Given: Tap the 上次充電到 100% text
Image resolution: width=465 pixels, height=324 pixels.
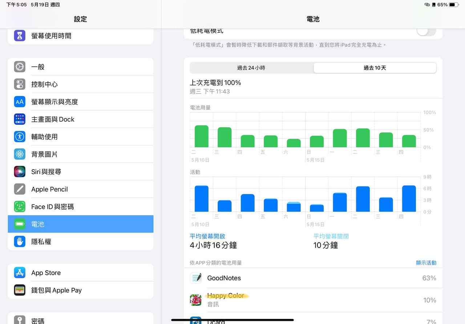Looking at the screenshot, I should coord(215,83).
